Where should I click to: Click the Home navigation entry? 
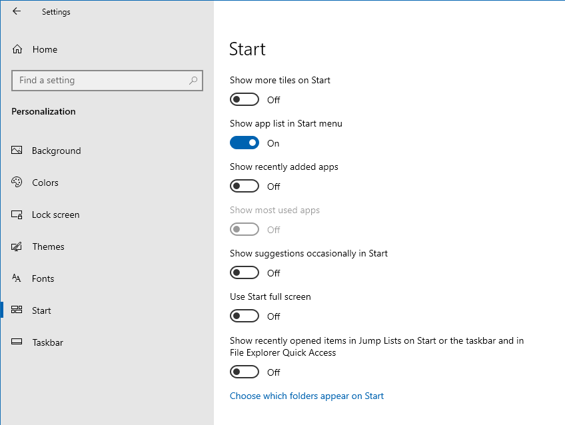pos(45,49)
